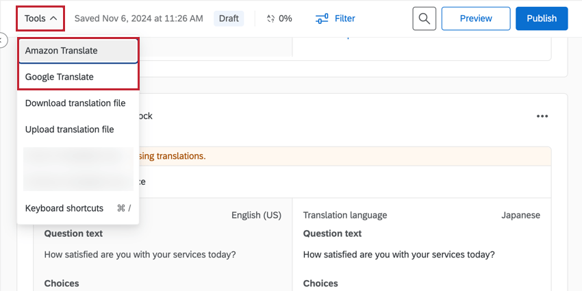Click the Japanese question text translation field

click(398, 255)
